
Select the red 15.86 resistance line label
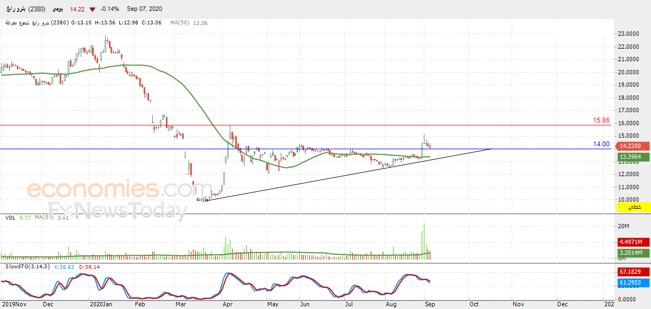[602, 120]
